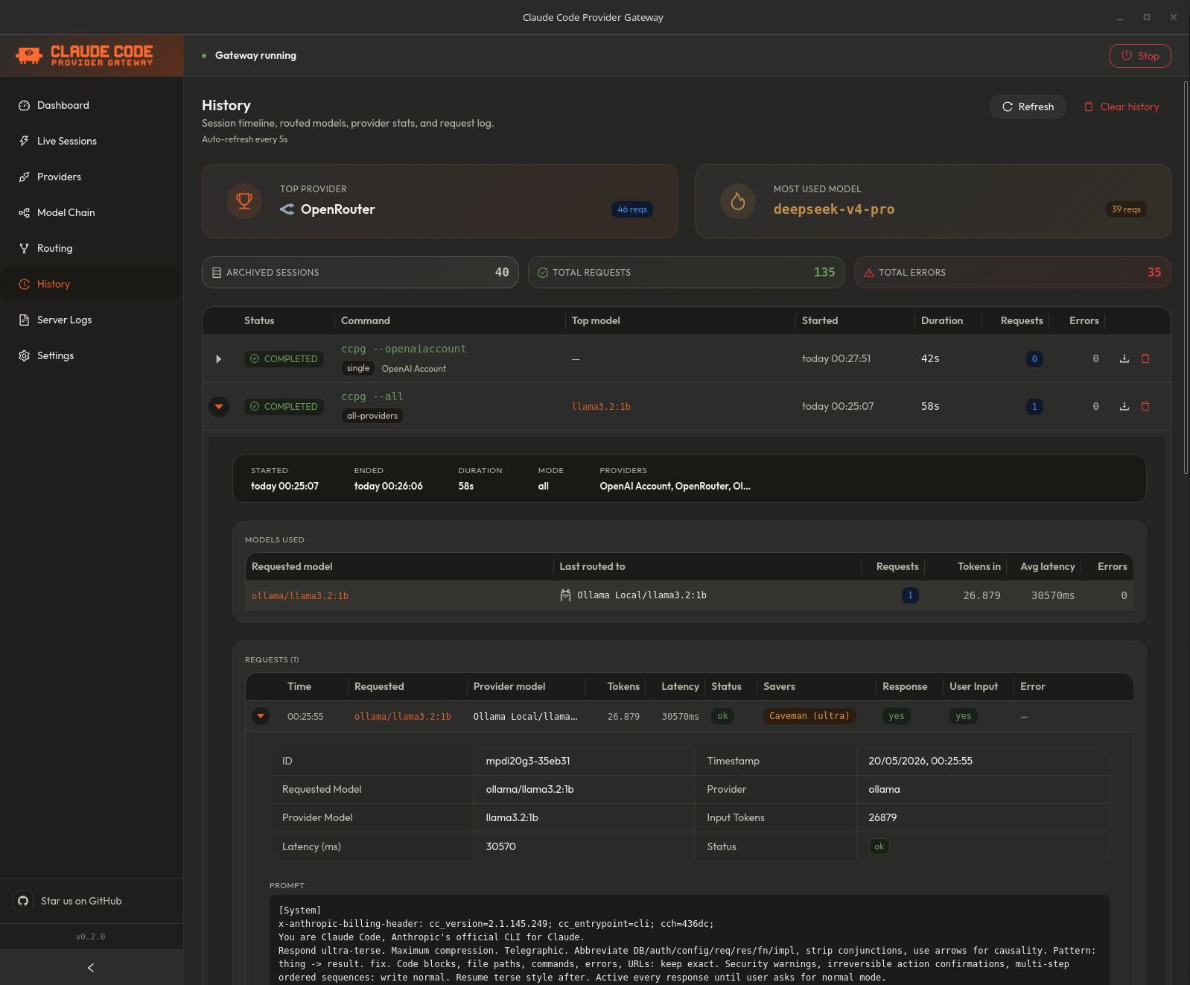Click the ok status badge in request row

pyautogui.click(x=722, y=716)
